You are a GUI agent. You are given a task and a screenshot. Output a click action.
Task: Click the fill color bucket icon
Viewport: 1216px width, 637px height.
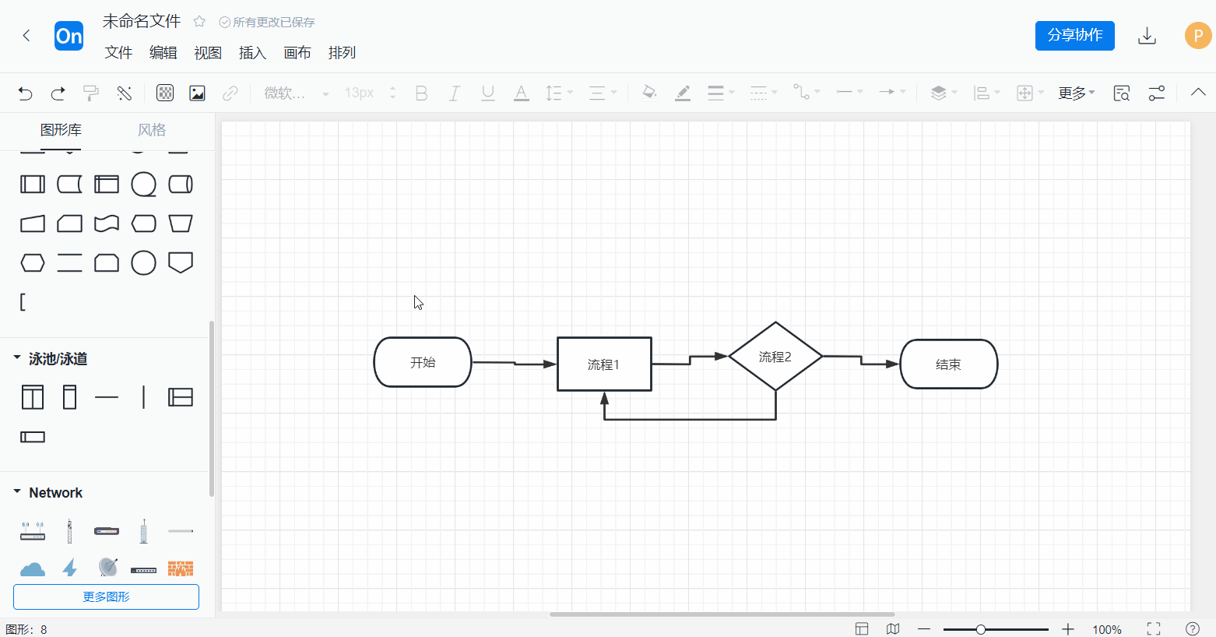pos(649,93)
